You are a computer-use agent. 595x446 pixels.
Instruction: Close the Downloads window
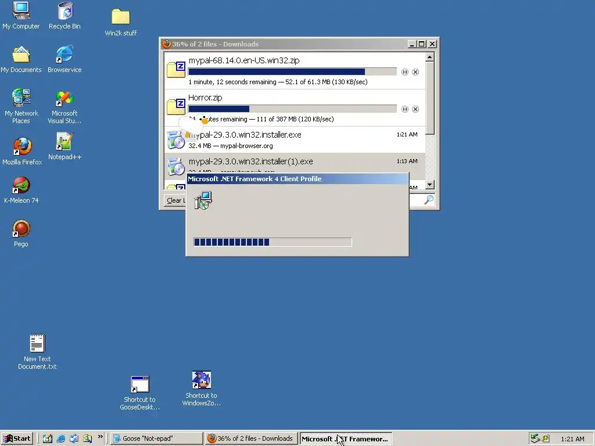432,44
